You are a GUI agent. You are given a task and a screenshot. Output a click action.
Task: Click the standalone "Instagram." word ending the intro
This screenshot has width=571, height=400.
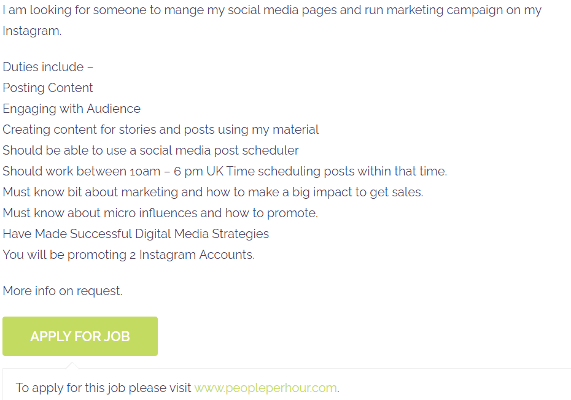point(32,31)
